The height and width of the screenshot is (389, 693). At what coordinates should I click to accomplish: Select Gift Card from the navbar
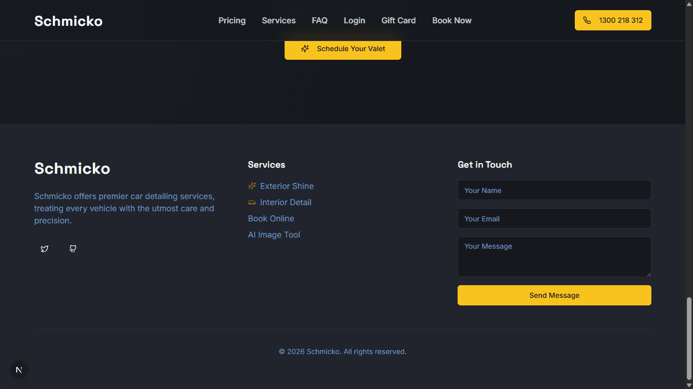[398, 20]
